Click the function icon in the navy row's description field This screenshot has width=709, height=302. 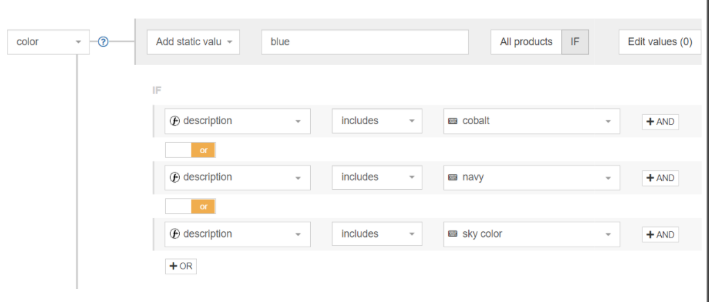[175, 177]
